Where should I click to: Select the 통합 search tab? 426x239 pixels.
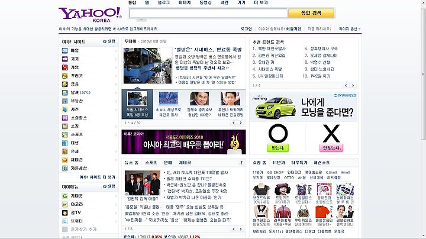132,2
